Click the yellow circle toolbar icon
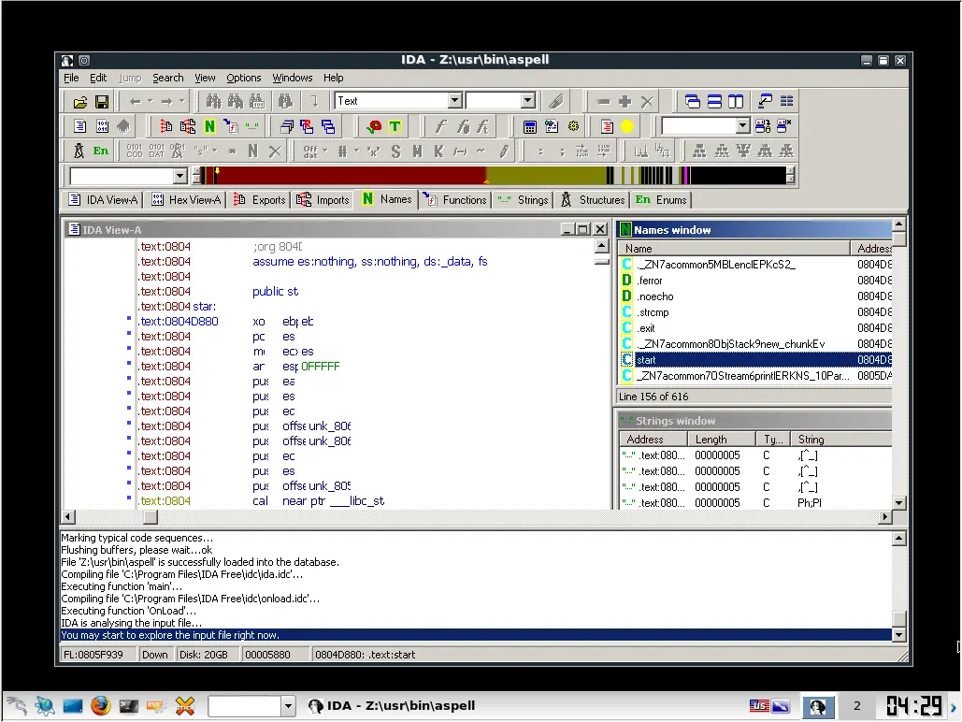Viewport: 962px width, 722px height. (627, 126)
